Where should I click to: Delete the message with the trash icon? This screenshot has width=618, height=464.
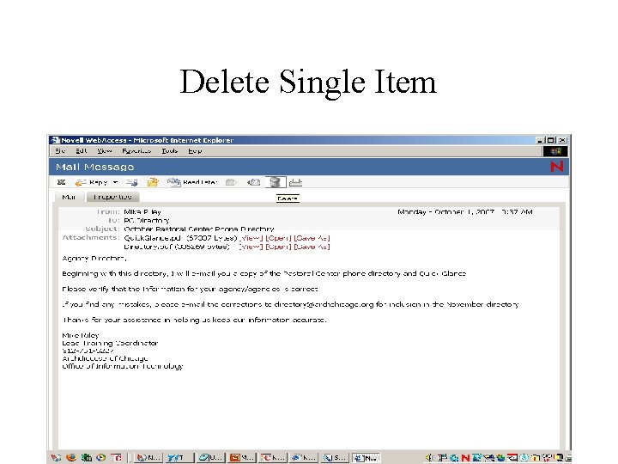[x=276, y=182]
